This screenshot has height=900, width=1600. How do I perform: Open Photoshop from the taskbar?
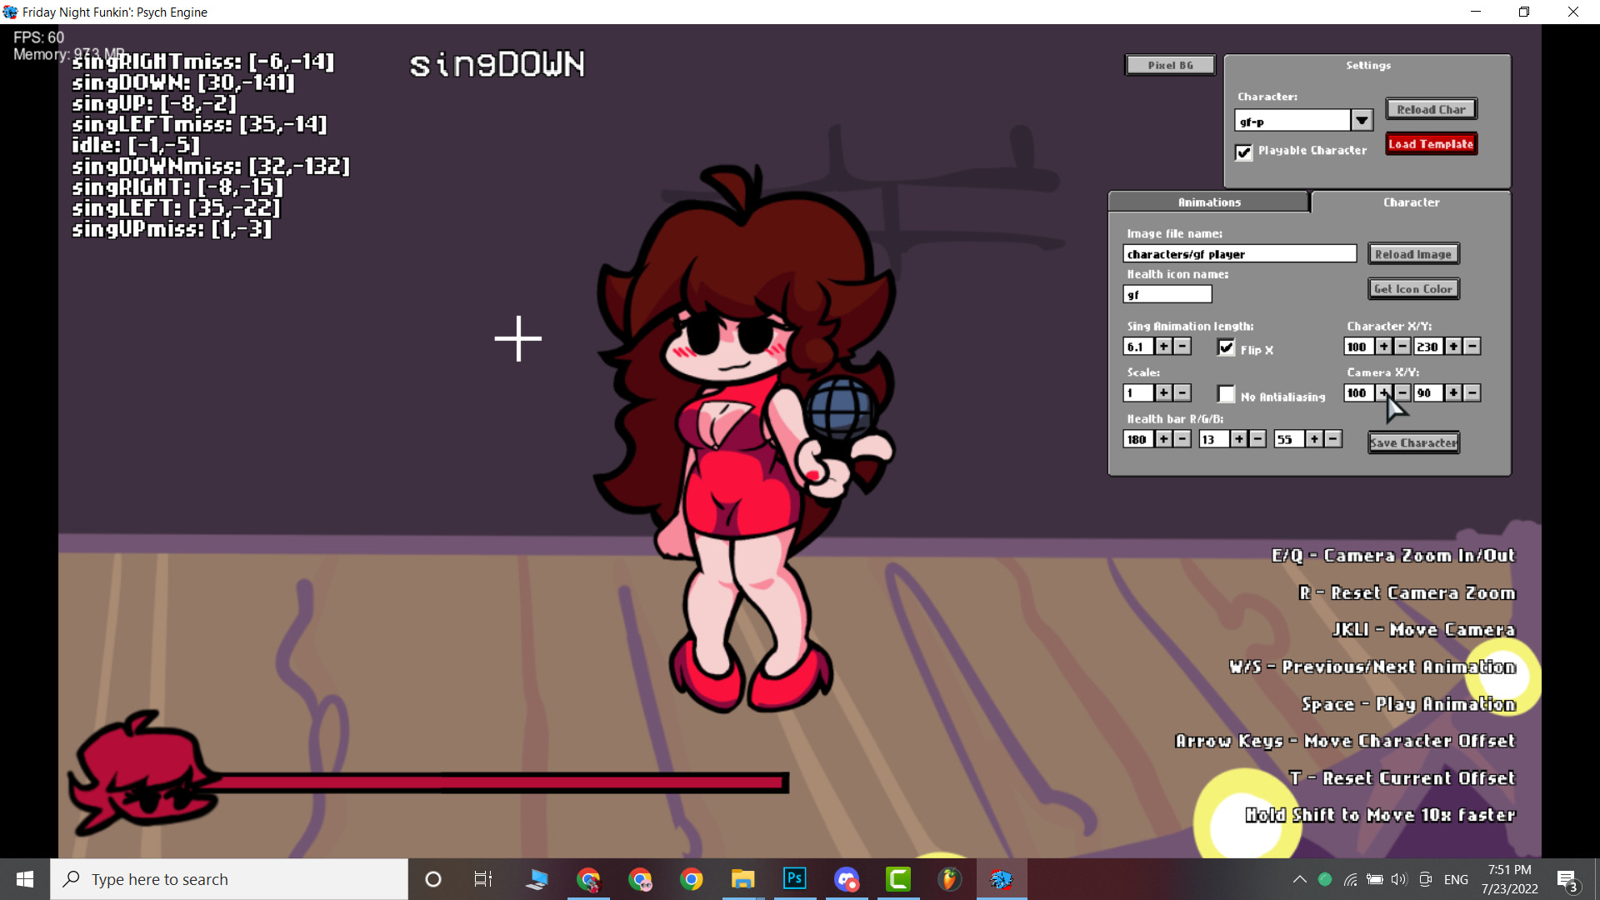coord(794,878)
